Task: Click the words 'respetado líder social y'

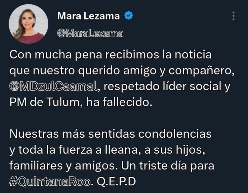Action: [167, 86]
